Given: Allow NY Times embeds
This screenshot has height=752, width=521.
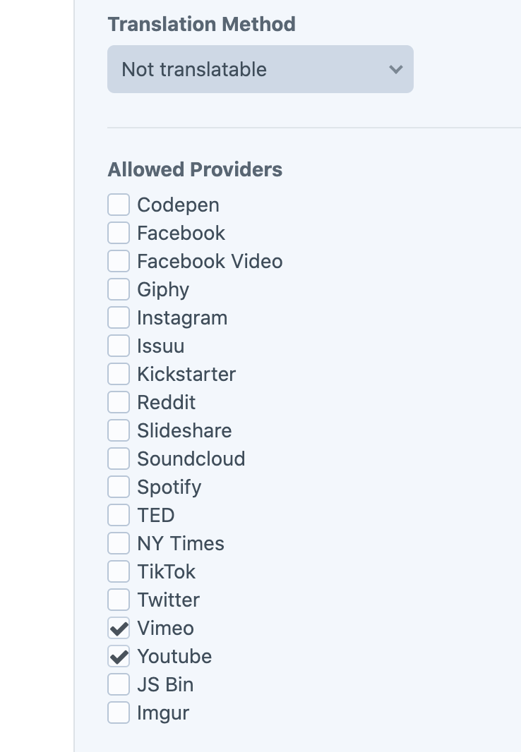Looking at the screenshot, I should 118,543.
